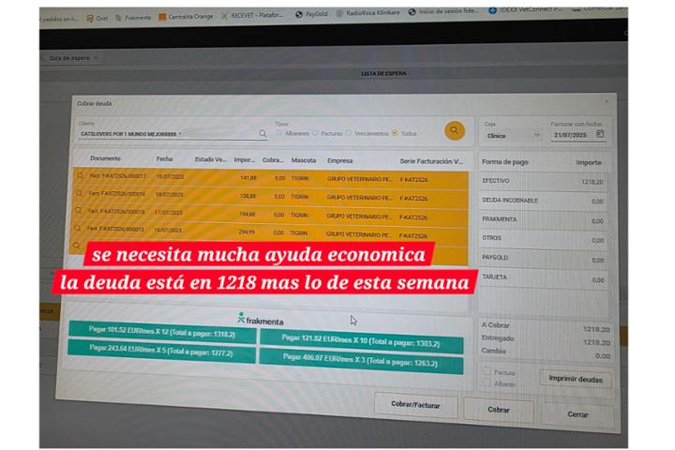Click the orange search button

point(454,130)
